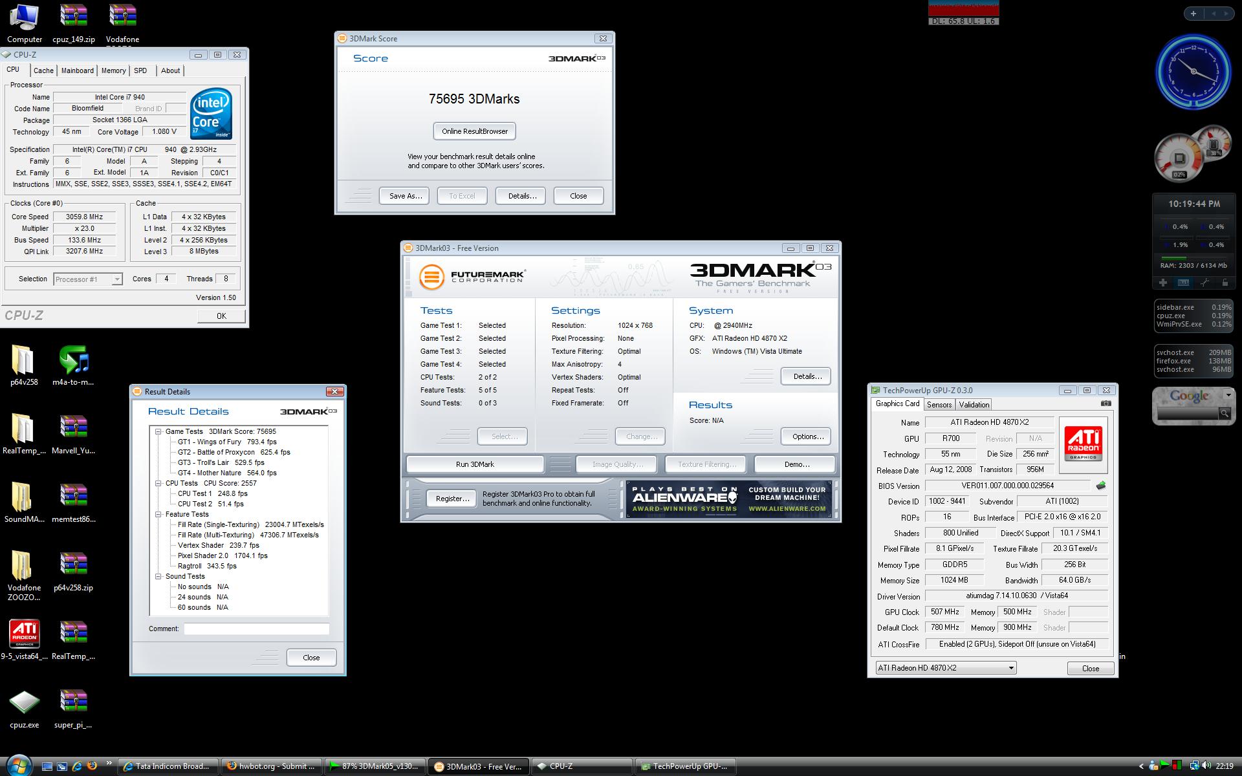Launch cpuz.exe desktop icon
The width and height of the screenshot is (1242, 776).
24,709
